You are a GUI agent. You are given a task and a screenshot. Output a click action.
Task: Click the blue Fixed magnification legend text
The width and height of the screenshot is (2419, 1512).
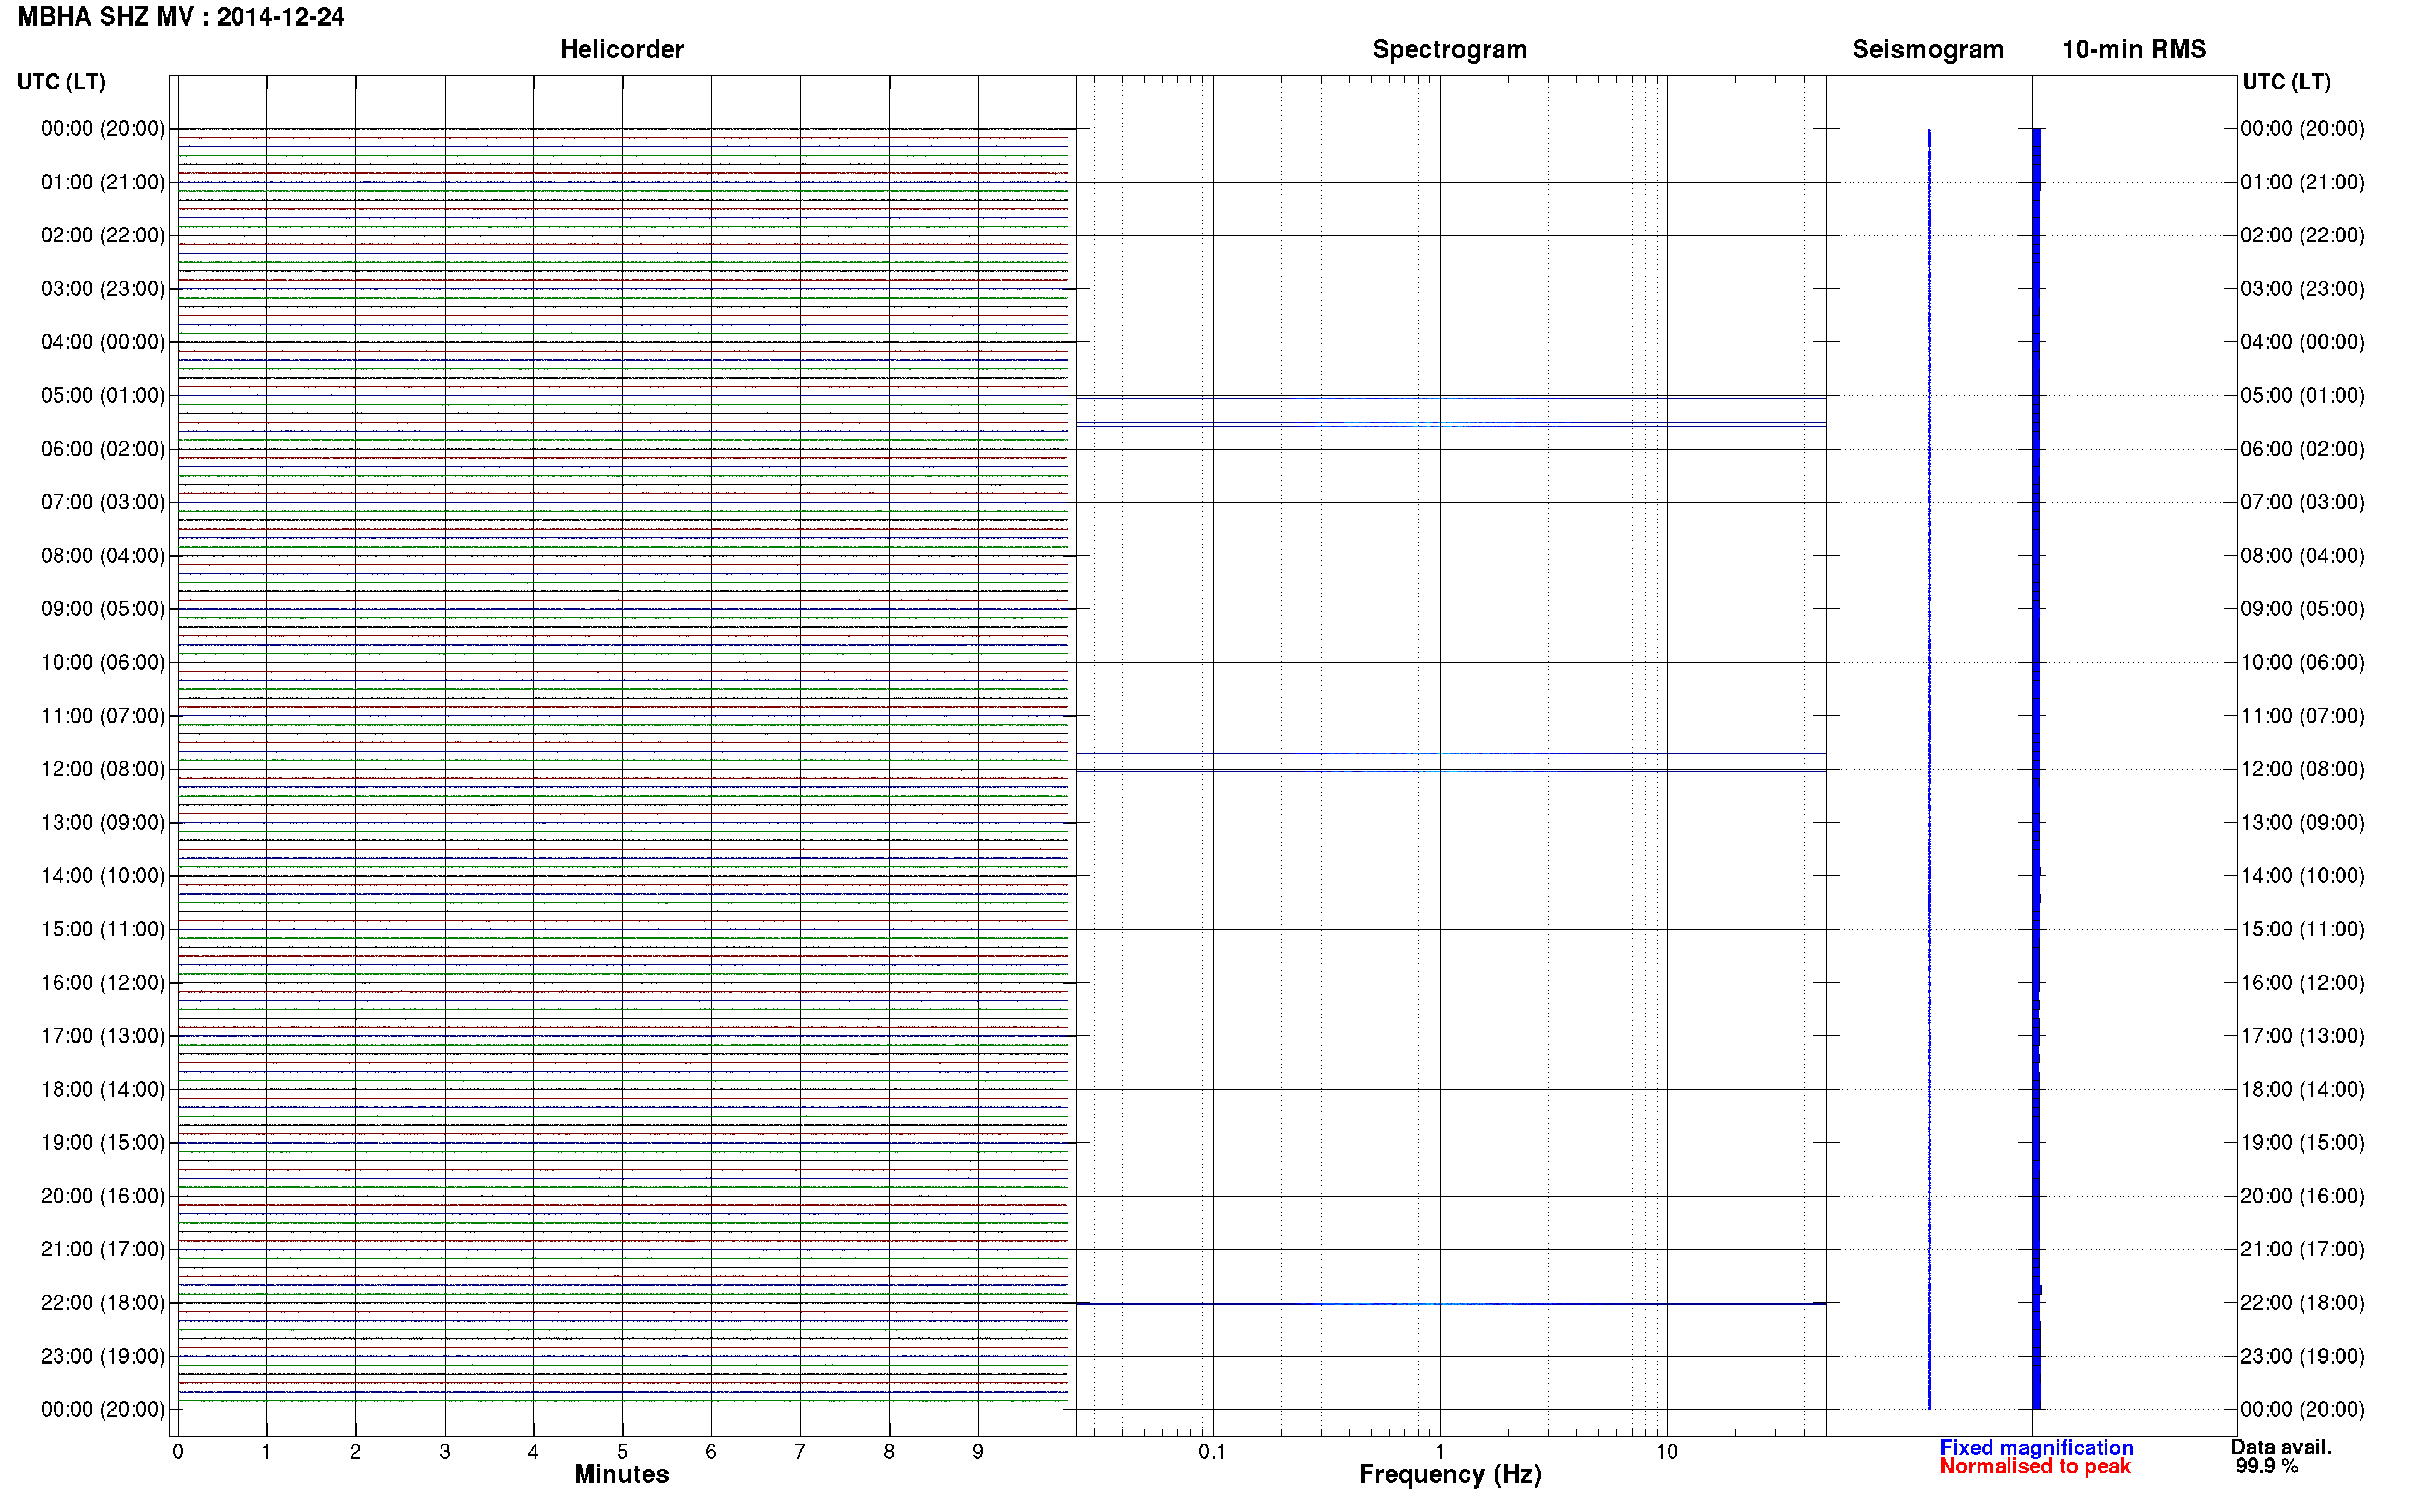click(x=2036, y=1447)
